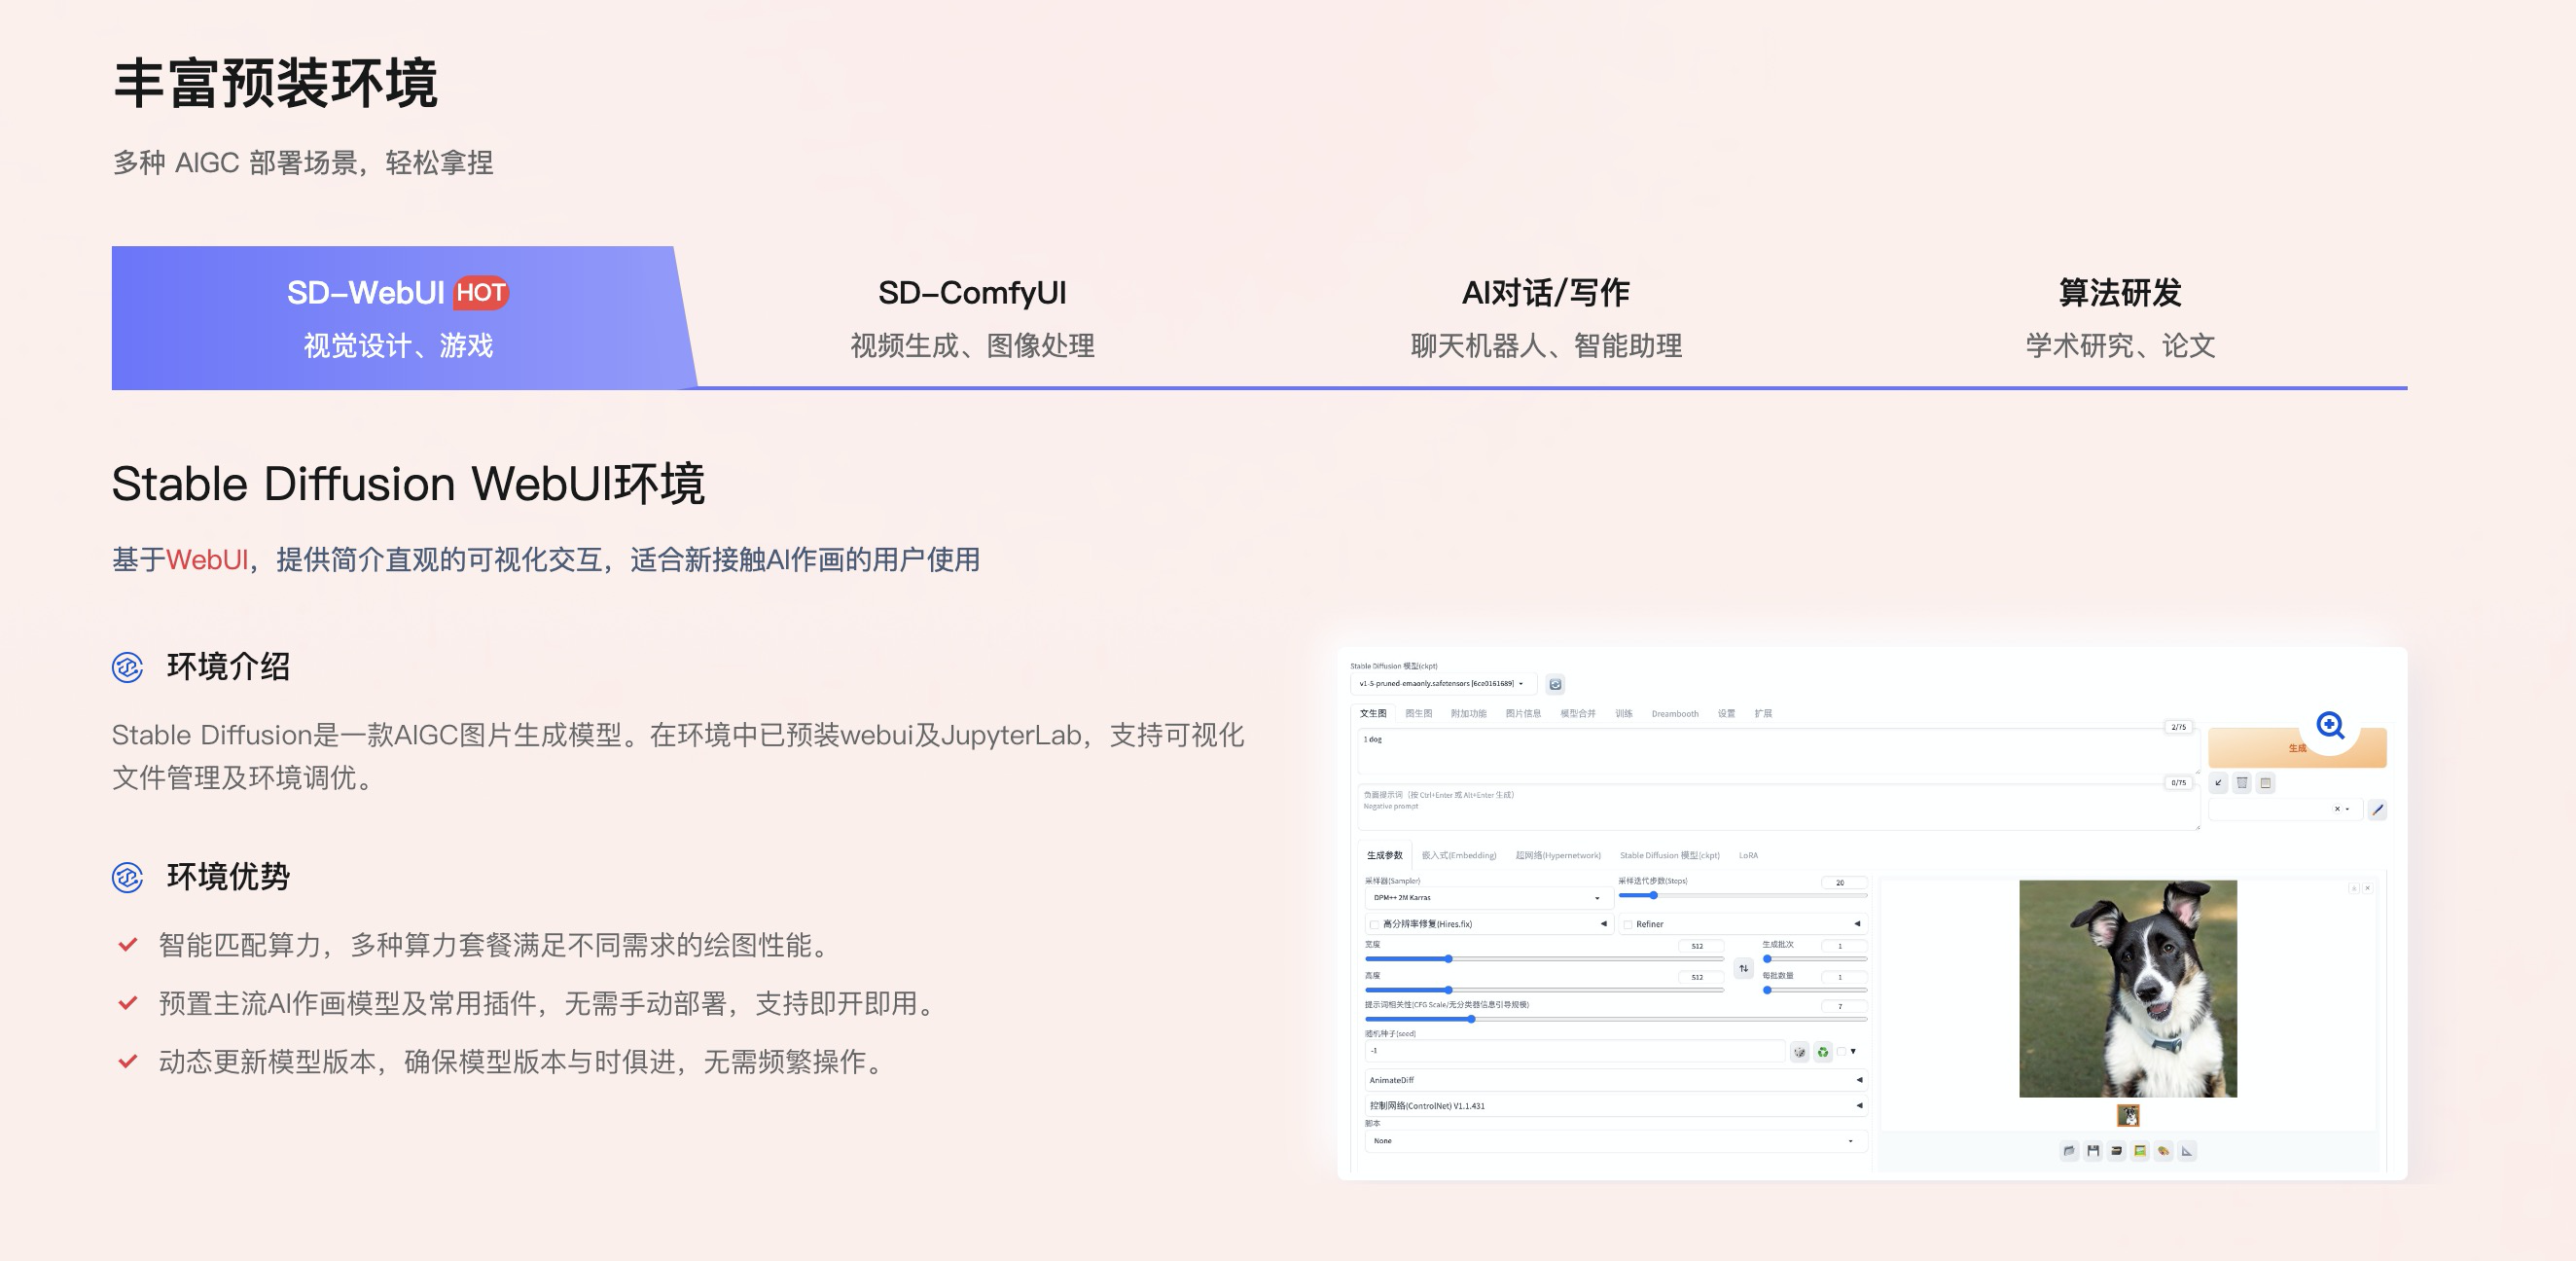
Task: Tick the 高分辨率修复 (Hires.fix) checkbox
Action: pos(1374,924)
